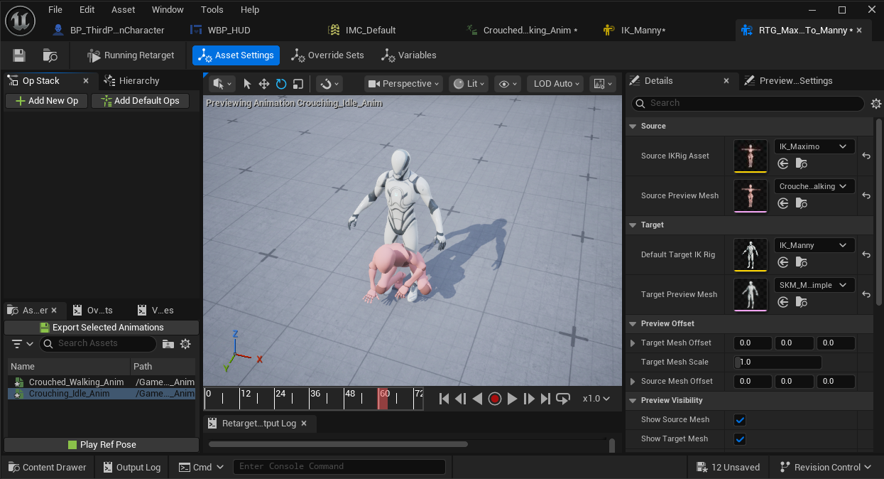The height and width of the screenshot is (479, 884).
Task: Open the Content Drawer
Action: point(47,468)
